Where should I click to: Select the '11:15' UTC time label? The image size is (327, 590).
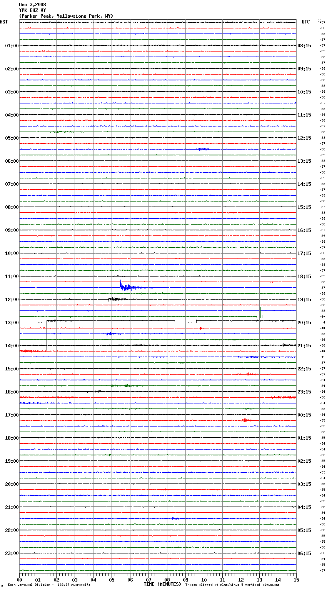[304, 115]
